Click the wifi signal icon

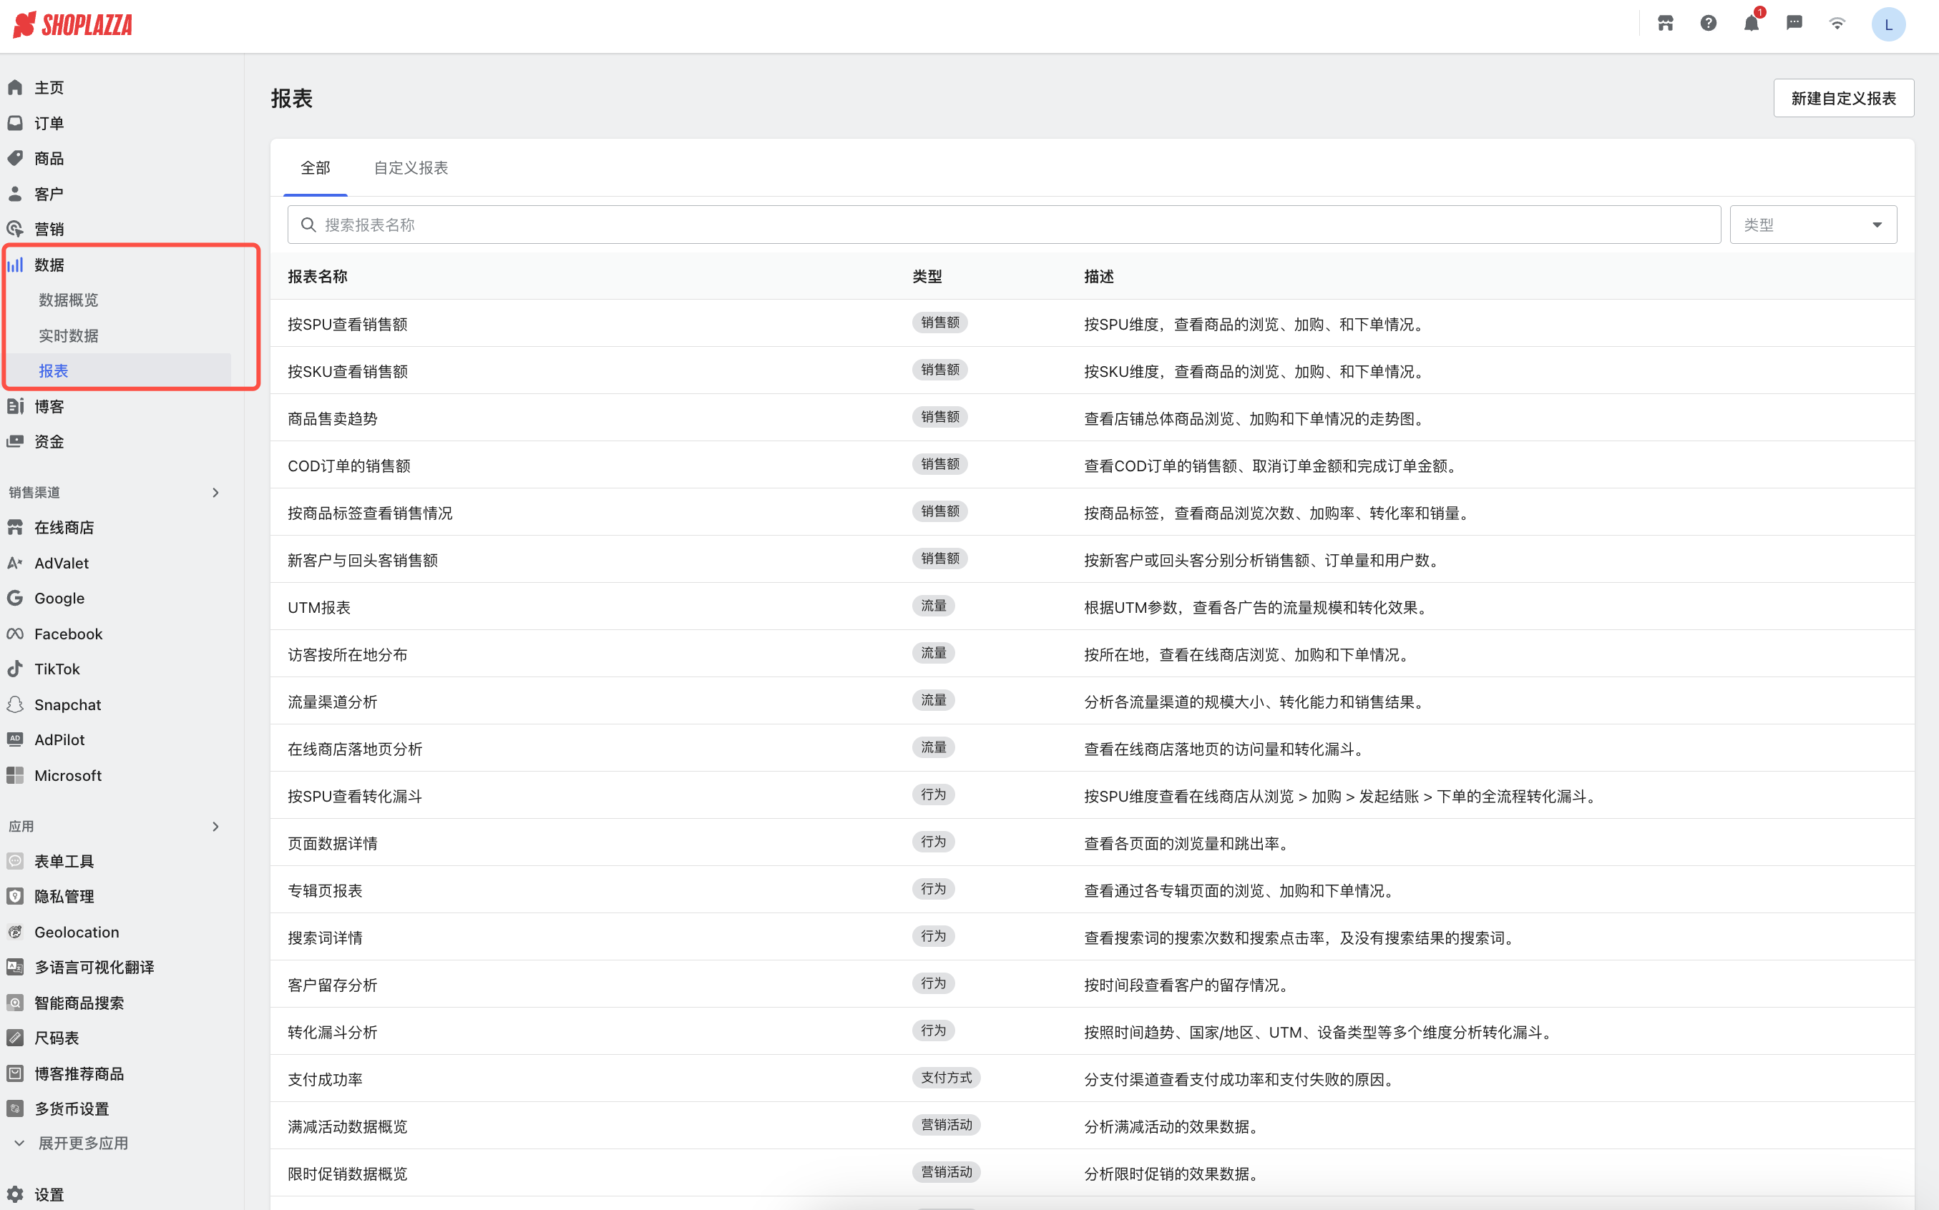tap(1837, 24)
